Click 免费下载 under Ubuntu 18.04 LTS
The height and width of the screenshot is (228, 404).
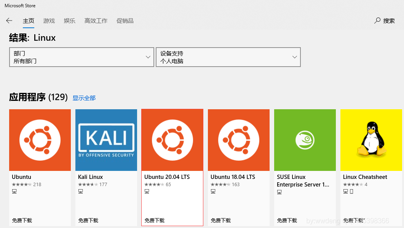[x=220, y=220]
